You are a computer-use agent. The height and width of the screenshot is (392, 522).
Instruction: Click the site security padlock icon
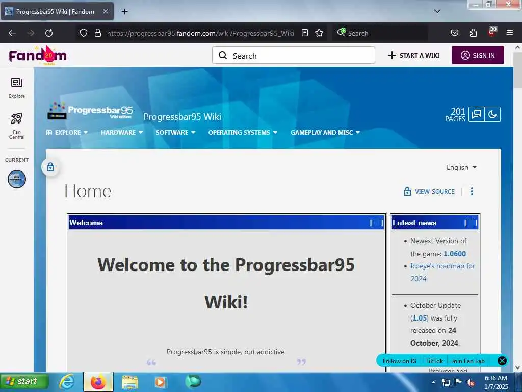click(x=97, y=33)
